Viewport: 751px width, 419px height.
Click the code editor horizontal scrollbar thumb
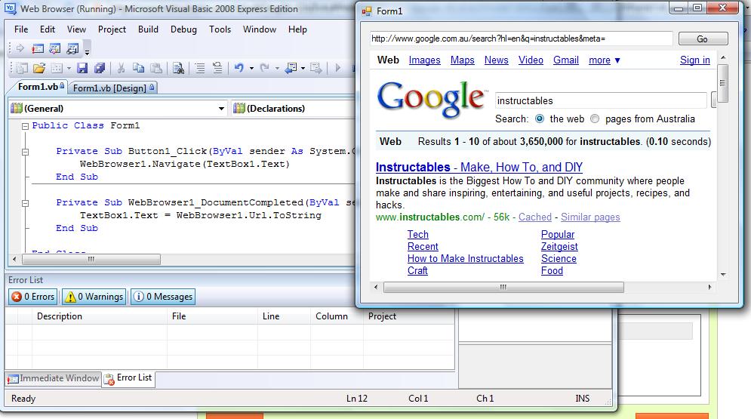point(91,259)
